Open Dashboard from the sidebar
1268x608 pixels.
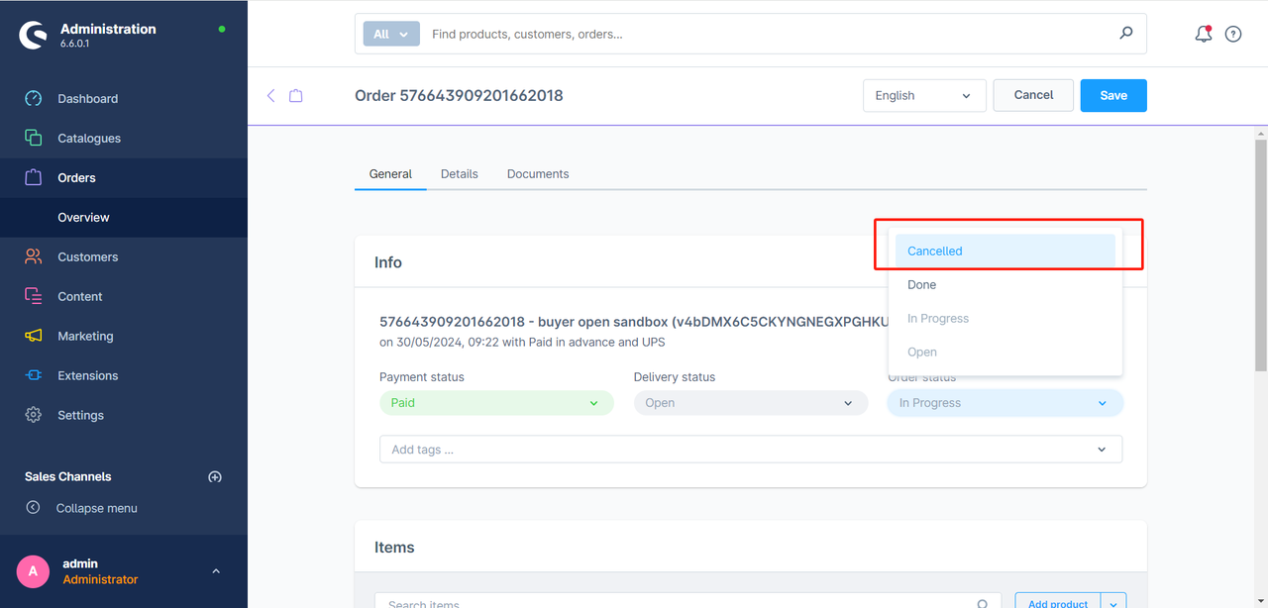[87, 99]
